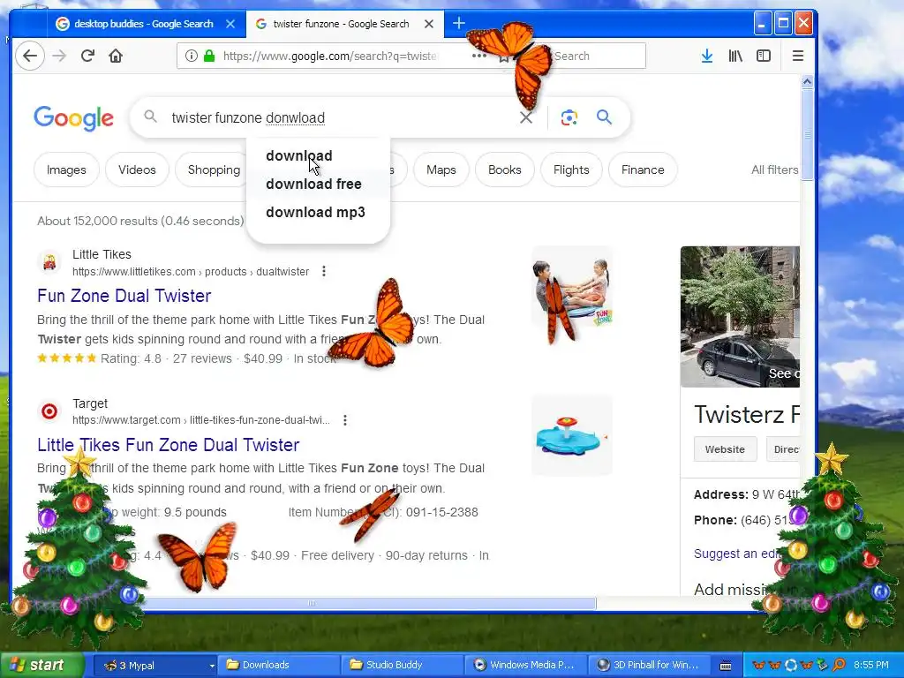The height and width of the screenshot is (678, 904).
Task: Click the on-screen keyboard taskbar icon
Action: [x=726, y=666]
